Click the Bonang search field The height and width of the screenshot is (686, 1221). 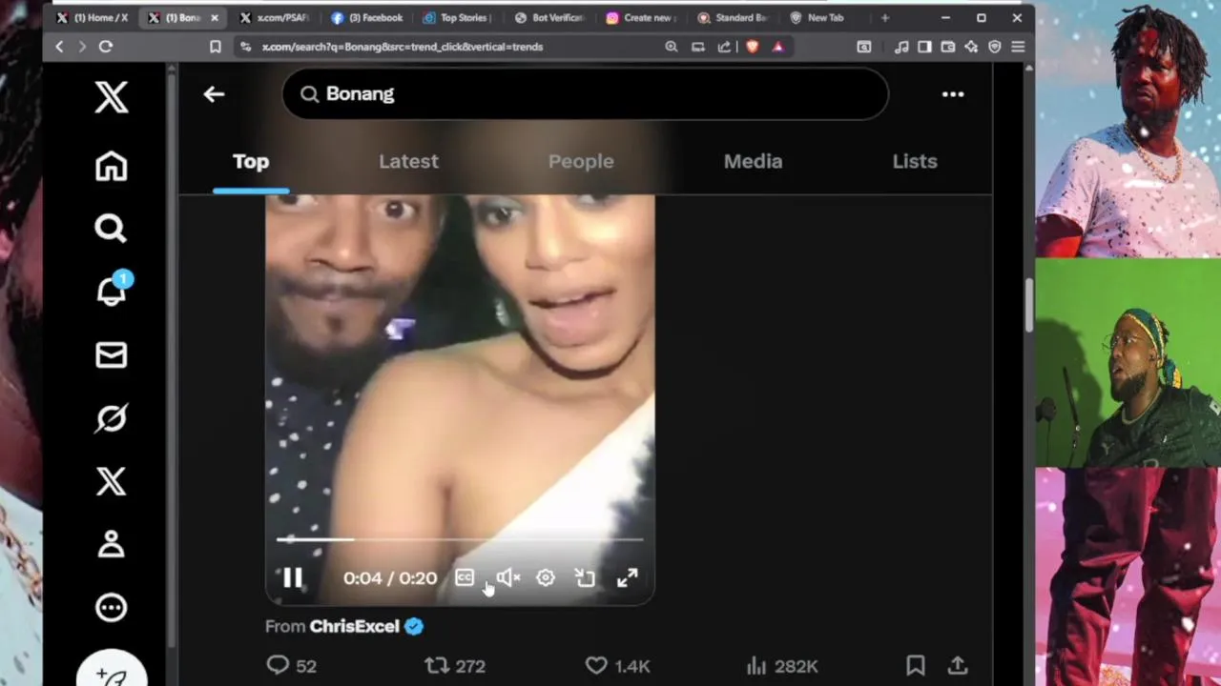click(585, 93)
